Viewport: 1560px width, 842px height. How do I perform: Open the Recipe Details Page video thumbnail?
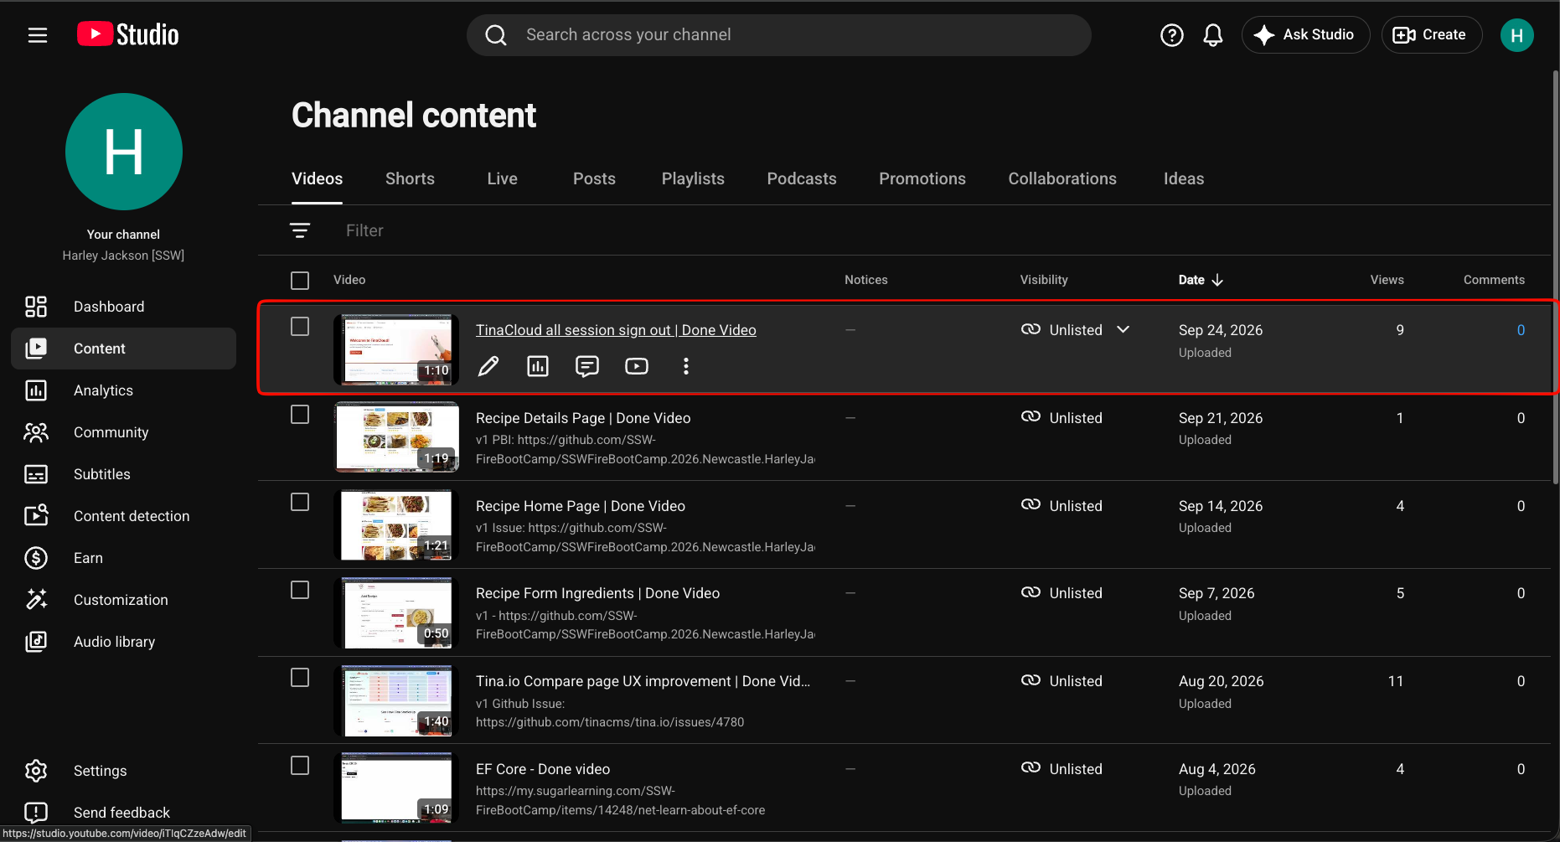[396, 436]
